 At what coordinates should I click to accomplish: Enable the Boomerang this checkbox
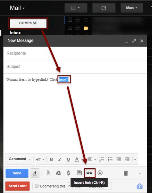click(x=37, y=186)
